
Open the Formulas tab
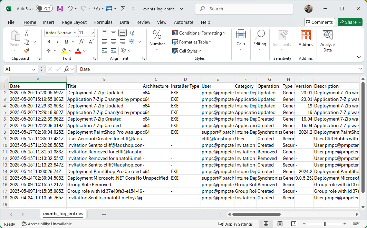point(103,22)
